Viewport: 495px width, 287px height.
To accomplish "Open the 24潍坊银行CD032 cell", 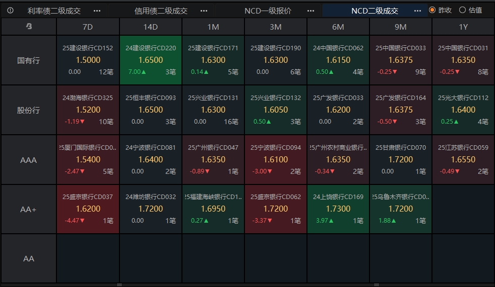I will point(151,209).
